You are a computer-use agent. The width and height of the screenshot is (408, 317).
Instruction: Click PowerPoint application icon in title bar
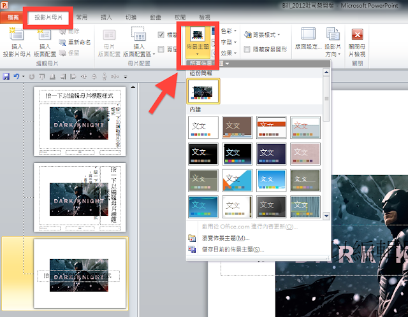click(4, 4)
